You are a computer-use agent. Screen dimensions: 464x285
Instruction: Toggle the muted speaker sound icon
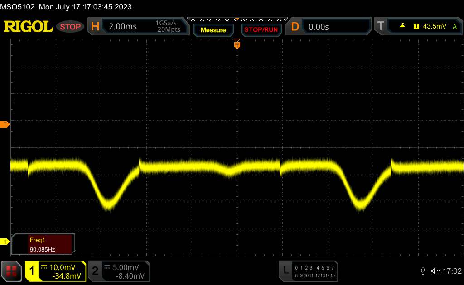[435, 271]
